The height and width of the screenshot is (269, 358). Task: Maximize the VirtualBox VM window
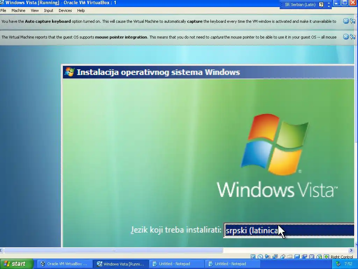click(345, 3)
